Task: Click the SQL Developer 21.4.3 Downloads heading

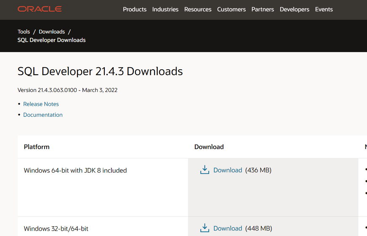Action: pyautogui.click(x=100, y=71)
